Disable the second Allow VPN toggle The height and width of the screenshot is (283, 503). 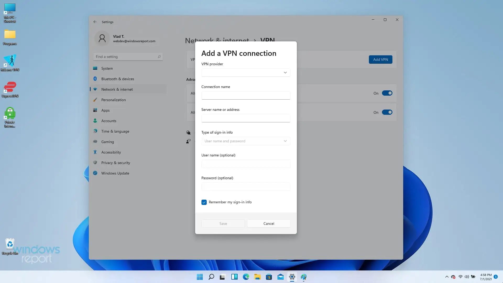tap(387, 112)
